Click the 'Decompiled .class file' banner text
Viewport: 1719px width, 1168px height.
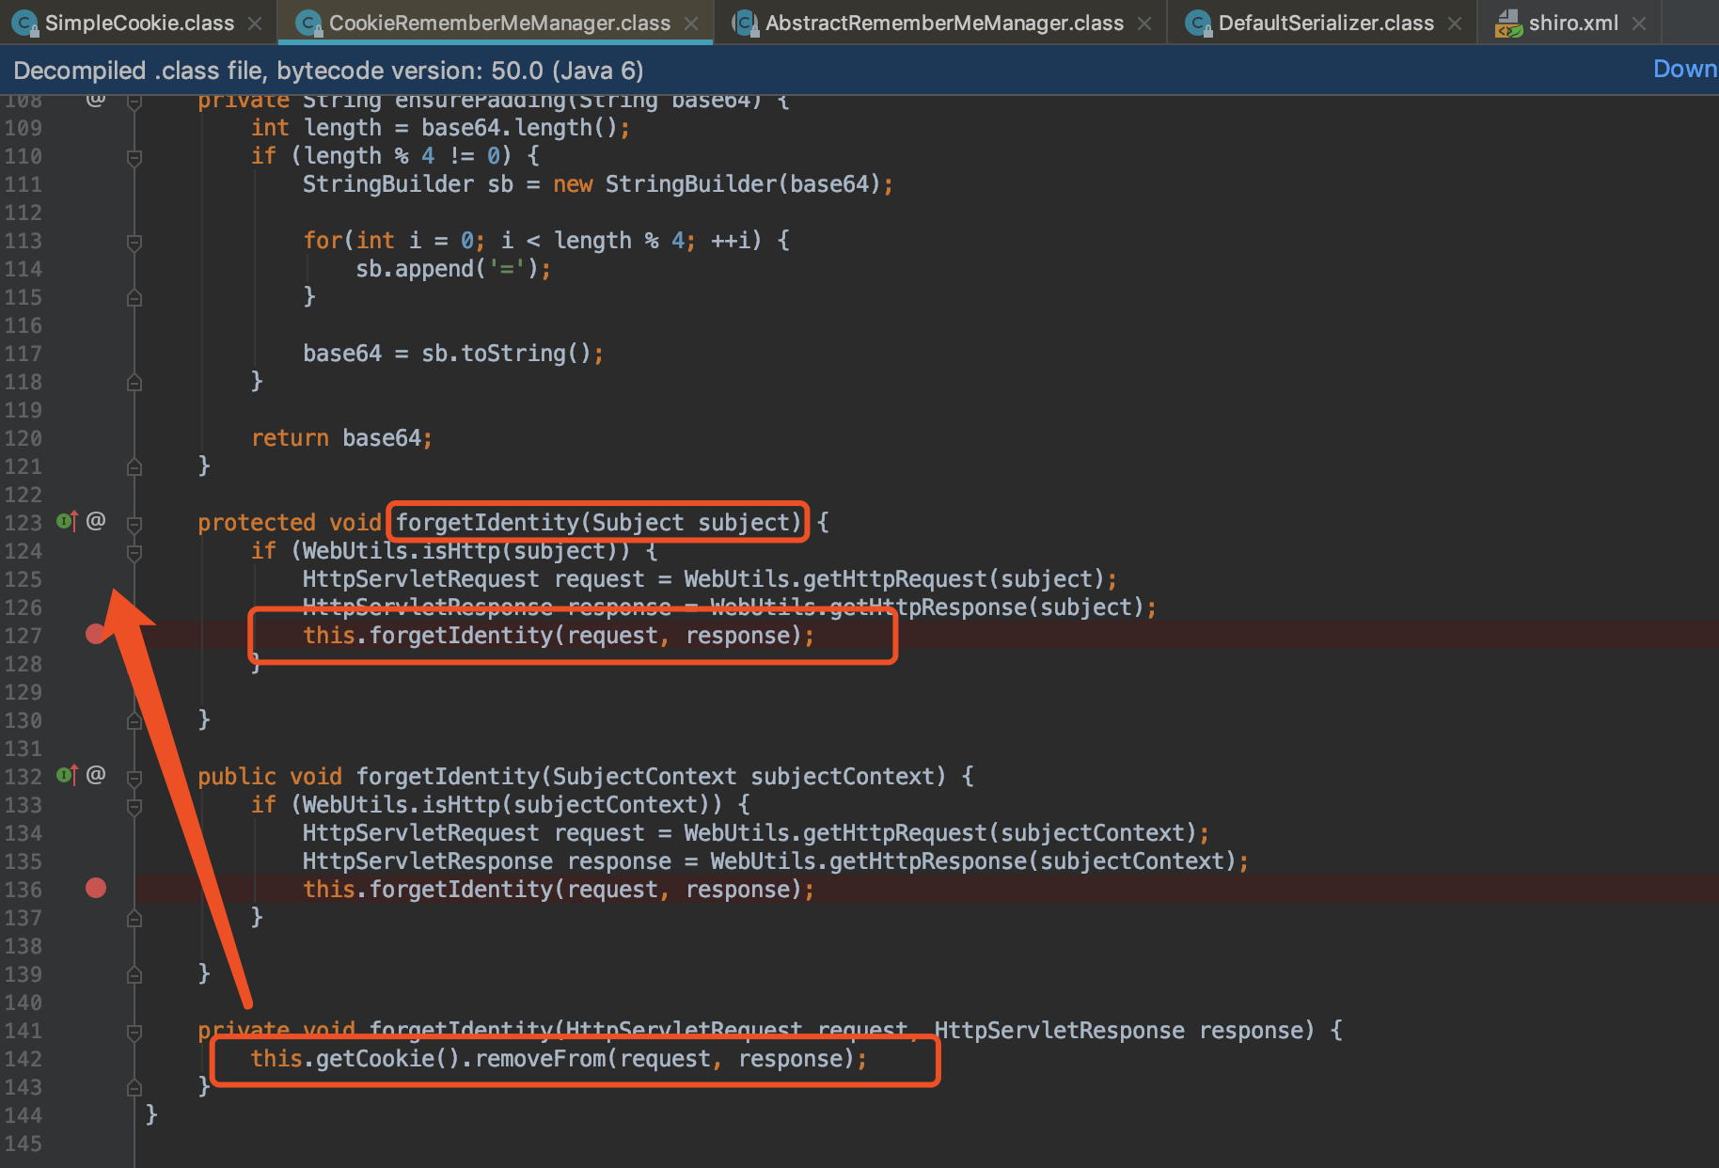pyautogui.click(x=328, y=71)
